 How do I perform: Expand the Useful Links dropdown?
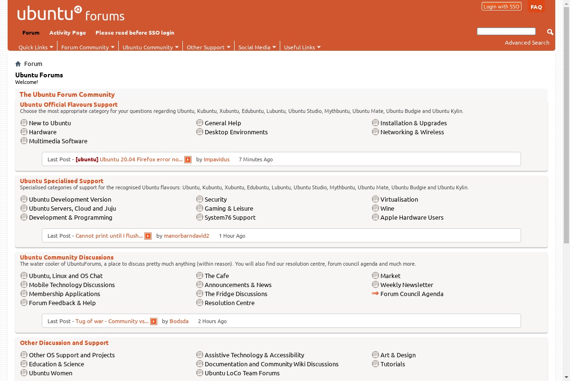(x=302, y=47)
